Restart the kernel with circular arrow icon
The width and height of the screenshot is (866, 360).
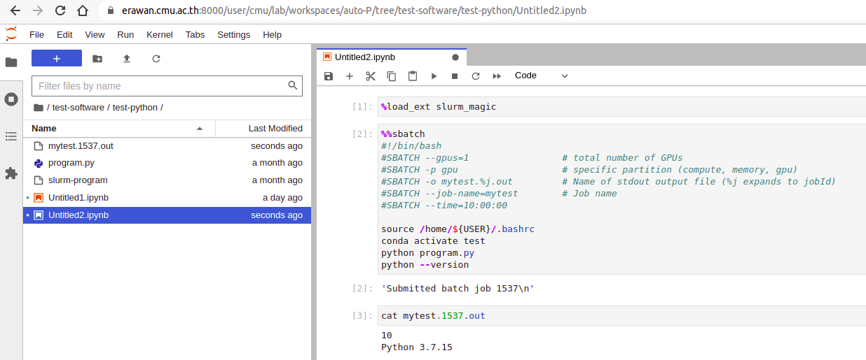476,75
